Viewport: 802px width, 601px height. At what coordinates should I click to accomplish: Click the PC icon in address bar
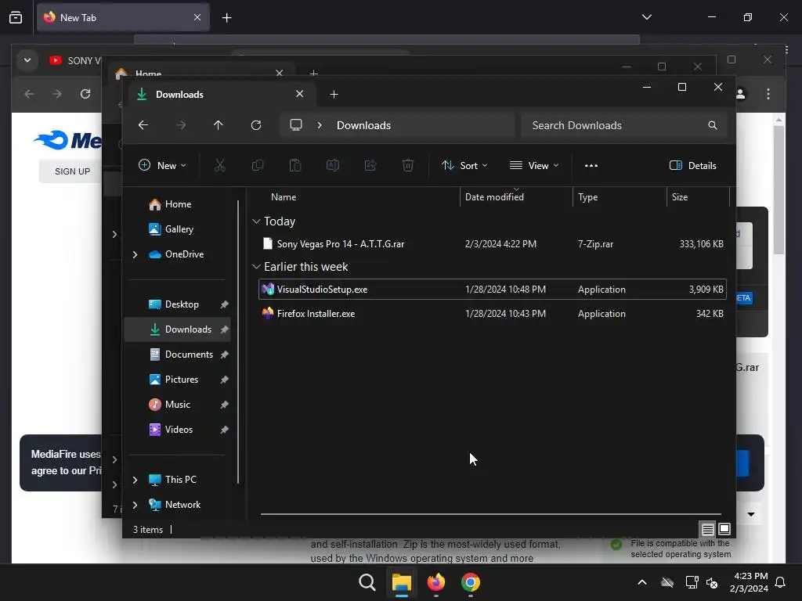[x=296, y=125]
